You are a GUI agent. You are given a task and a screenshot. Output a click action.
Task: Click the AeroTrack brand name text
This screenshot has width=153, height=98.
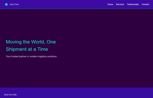(x=14, y=4)
